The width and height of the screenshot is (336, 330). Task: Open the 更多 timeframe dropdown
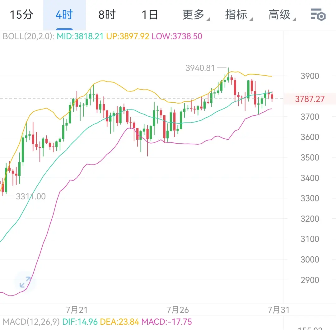(196, 15)
